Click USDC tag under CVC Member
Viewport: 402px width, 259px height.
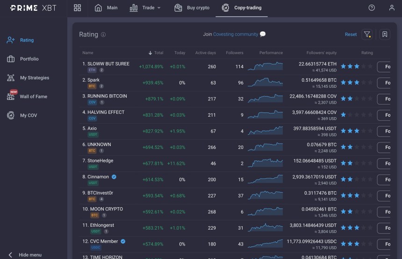96,247
